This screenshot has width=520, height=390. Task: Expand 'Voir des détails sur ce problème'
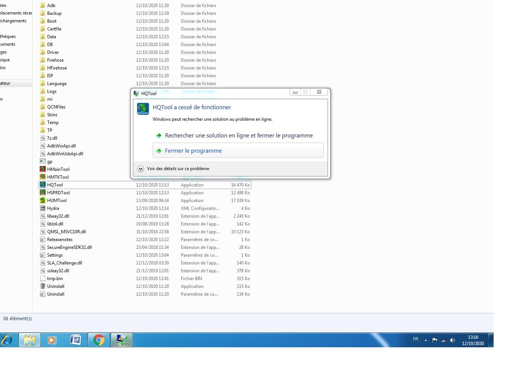click(x=140, y=169)
